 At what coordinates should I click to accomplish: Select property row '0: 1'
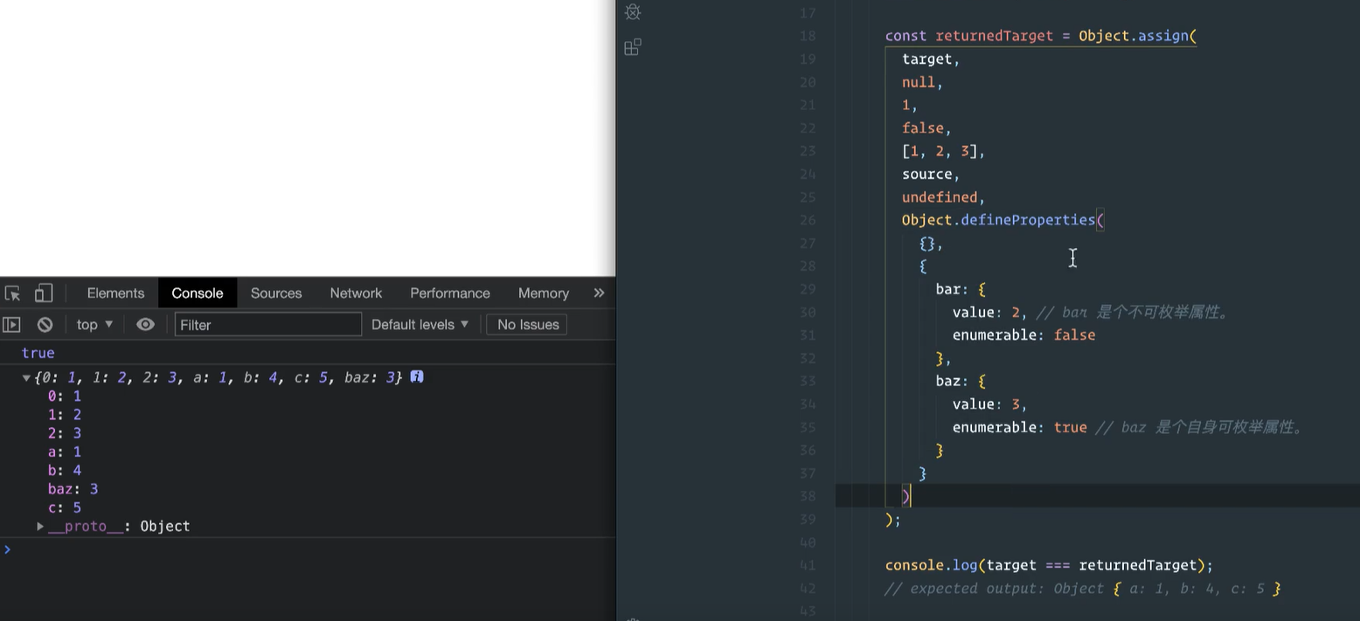(x=65, y=396)
